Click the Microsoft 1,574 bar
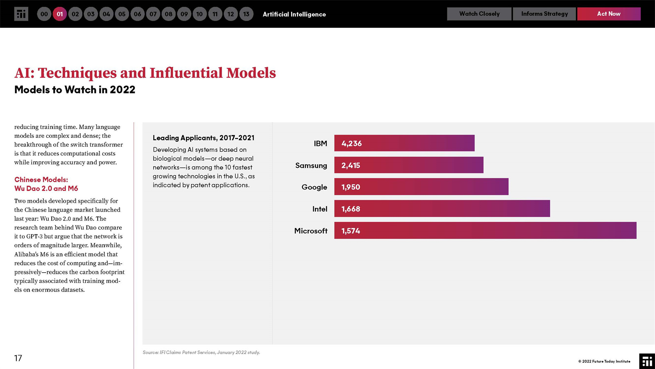This screenshot has width=655, height=369. pyautogui.click(x=485, y=230)
